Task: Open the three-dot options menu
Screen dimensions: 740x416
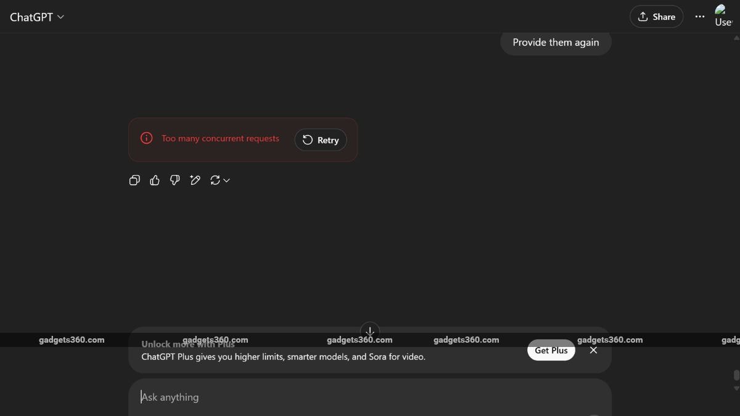Action: [x=699, y=17]
